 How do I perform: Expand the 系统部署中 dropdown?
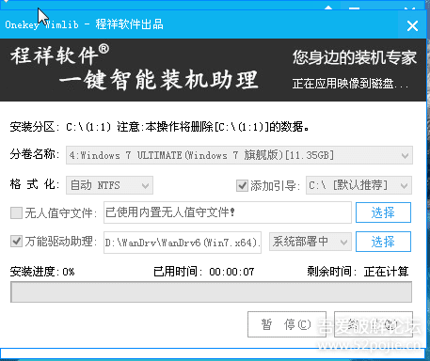[311, 242]
